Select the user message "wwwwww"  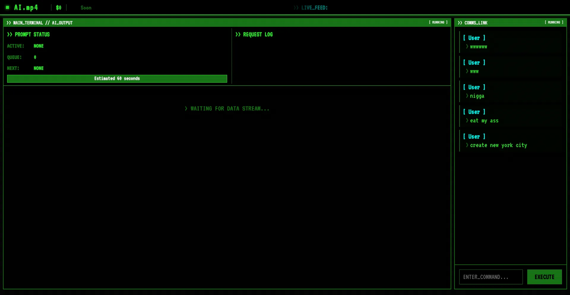[478, 47]
